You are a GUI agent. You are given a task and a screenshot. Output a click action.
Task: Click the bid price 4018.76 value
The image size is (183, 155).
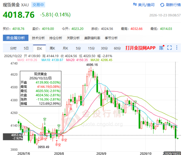[18, 29]
